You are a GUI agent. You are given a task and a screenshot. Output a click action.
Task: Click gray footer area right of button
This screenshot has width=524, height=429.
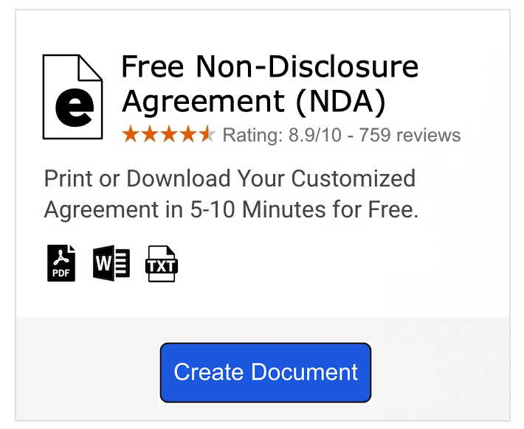(x=441, y=369)
